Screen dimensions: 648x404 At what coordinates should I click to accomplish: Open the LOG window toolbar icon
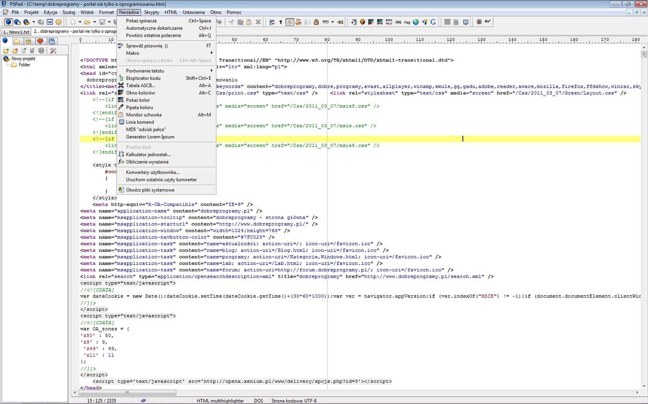(x=50, y=22)
